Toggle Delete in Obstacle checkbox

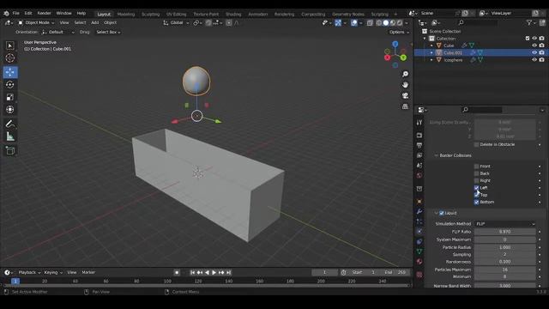[x=477, y=144]
